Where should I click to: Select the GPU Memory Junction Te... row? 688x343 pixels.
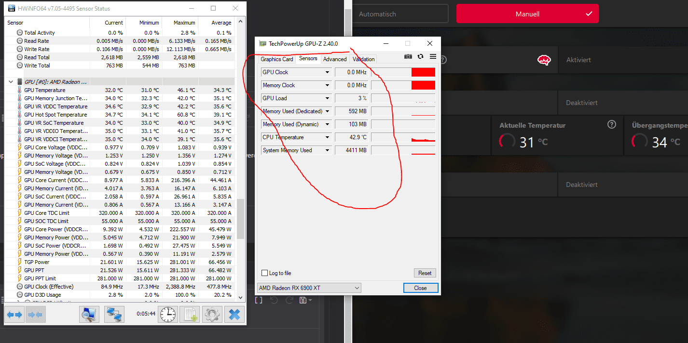coord(119,98)
